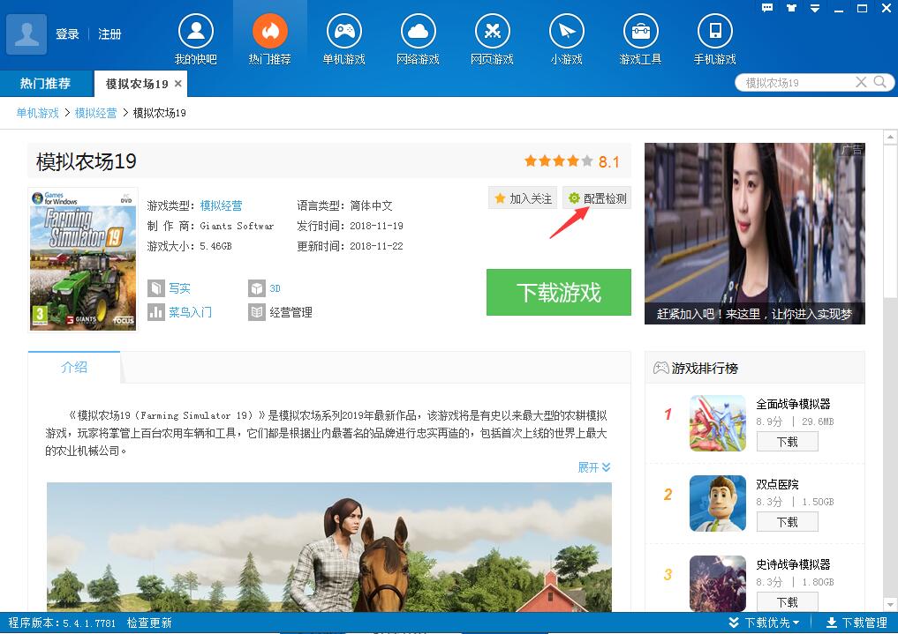Click the shirt-shaped theme skin icon
This screenshot has width=898, height=634.
point(791,8)
